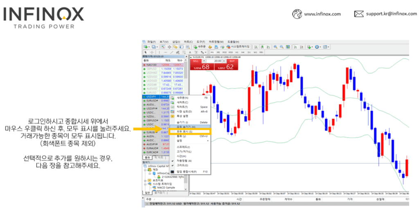Image resolution: width=419 pixels, height=217 pixels.
Task: Select the D1 timeframe button
Action: [249, 52]
